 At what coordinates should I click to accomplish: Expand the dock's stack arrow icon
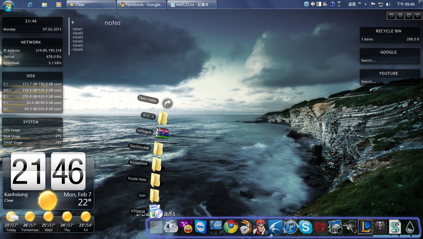coord(156,227)
